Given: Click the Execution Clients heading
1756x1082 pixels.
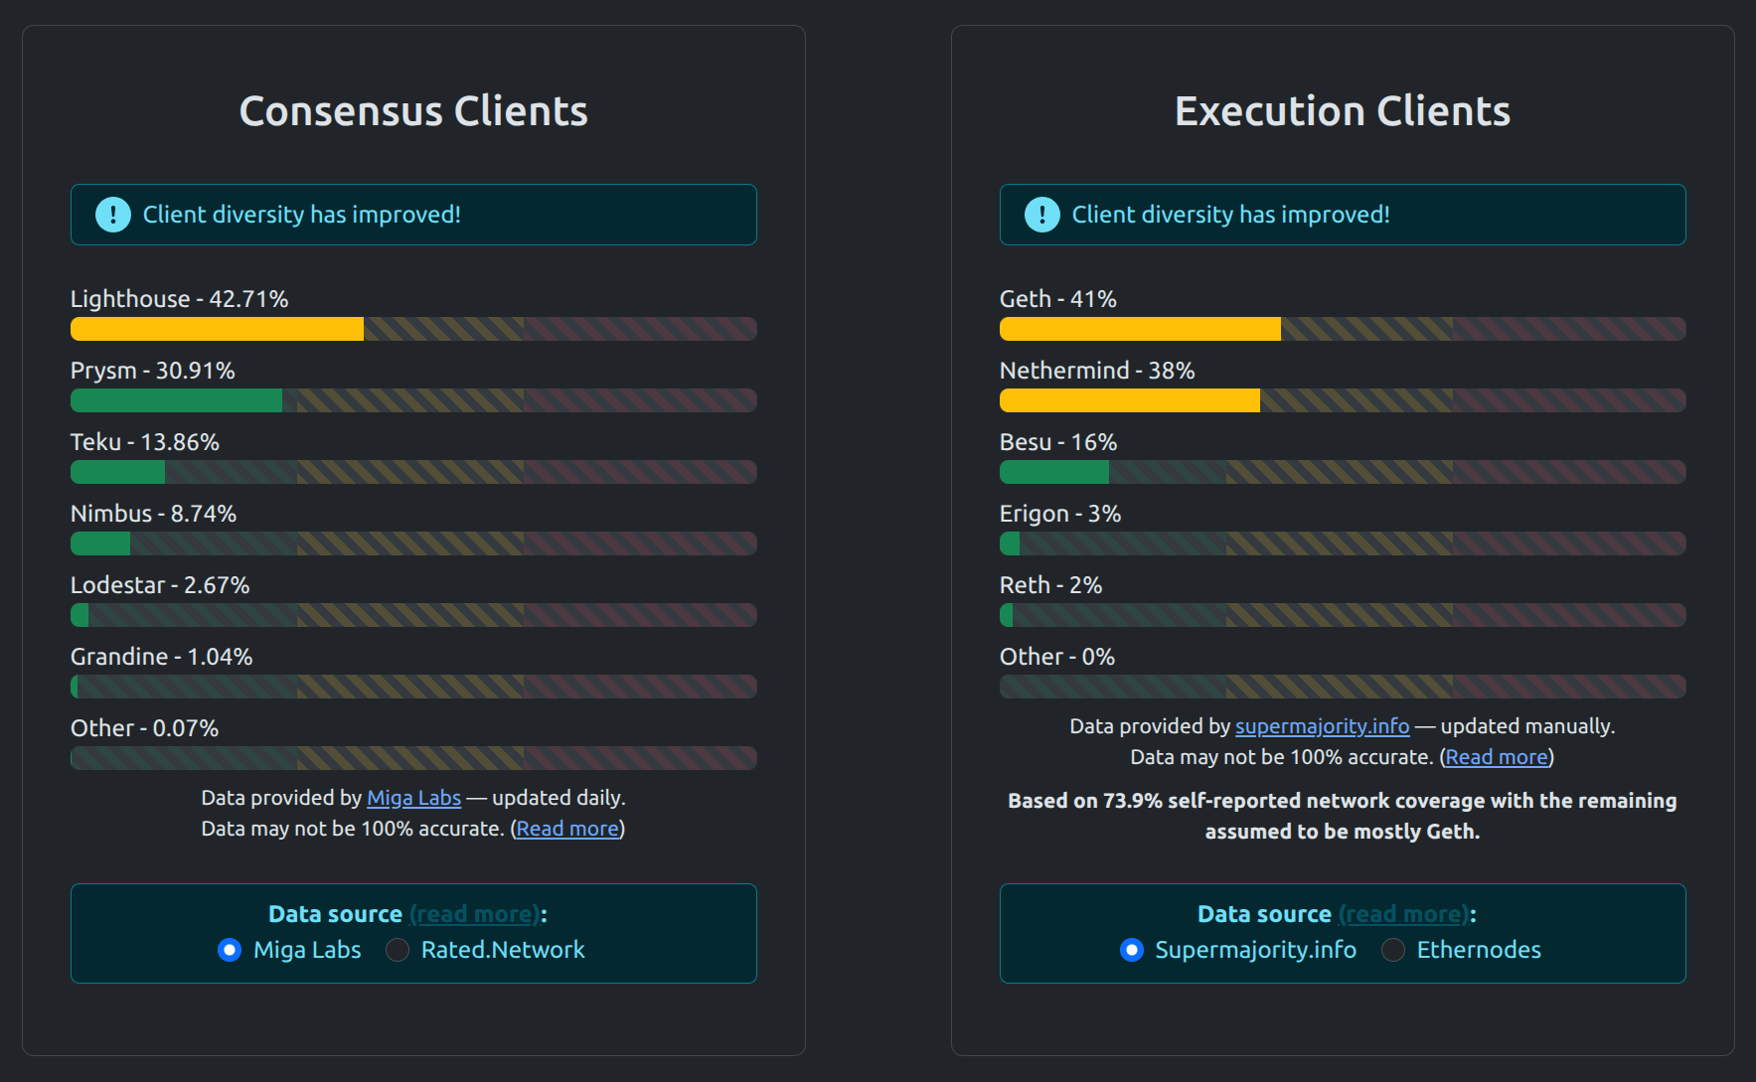Looking at the screenshot, I should pyautogui.click(x=1343, y=111).
